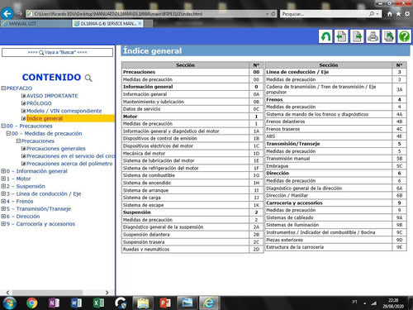The height and width of the screenshot is (310, 413).
Task: Open Modelo / VIN correspondiente page
Action: 64,111
